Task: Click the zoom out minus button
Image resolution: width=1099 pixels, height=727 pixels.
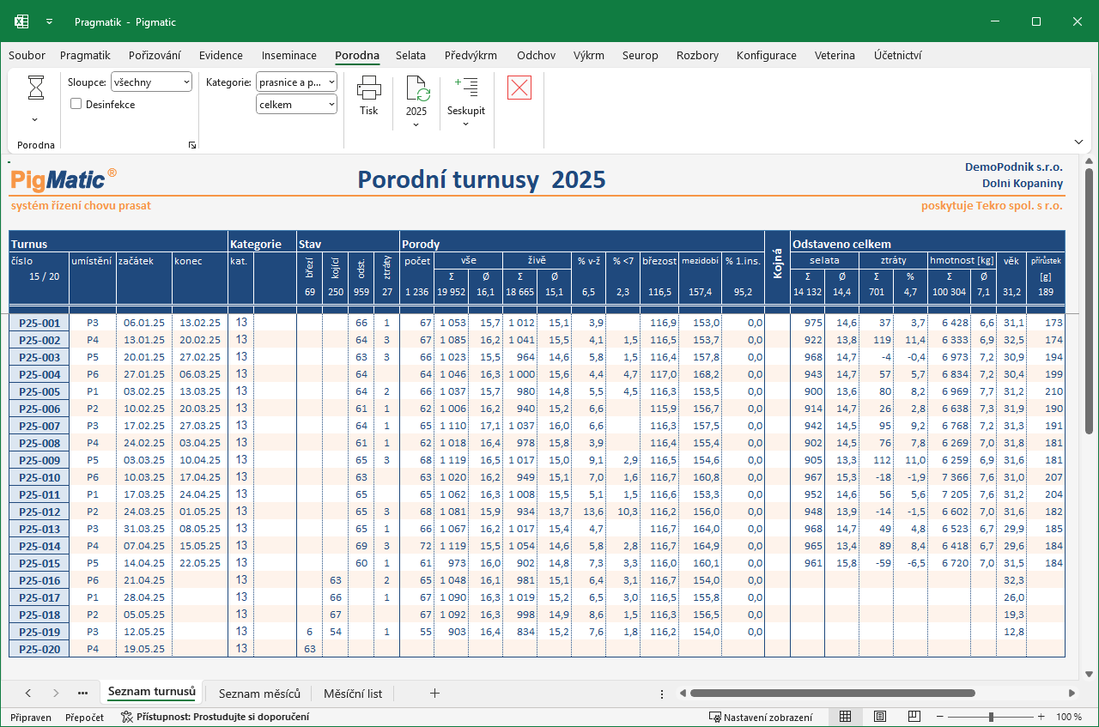Action: (939, 717)
